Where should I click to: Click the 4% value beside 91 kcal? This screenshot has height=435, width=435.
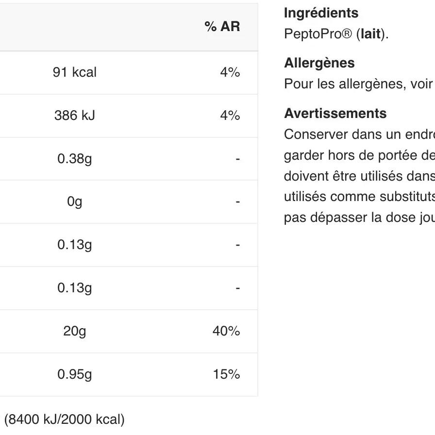(x=230, y=72)
